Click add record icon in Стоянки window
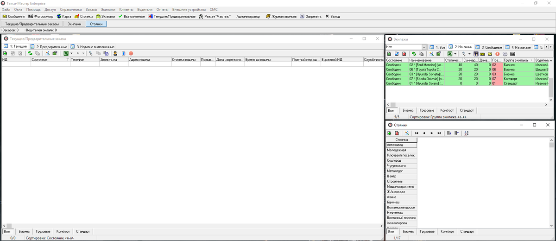 (x=389, y=133)
